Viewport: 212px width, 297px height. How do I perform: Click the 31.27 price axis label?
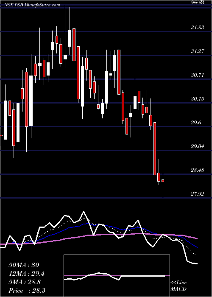click(x=198, y=51)
